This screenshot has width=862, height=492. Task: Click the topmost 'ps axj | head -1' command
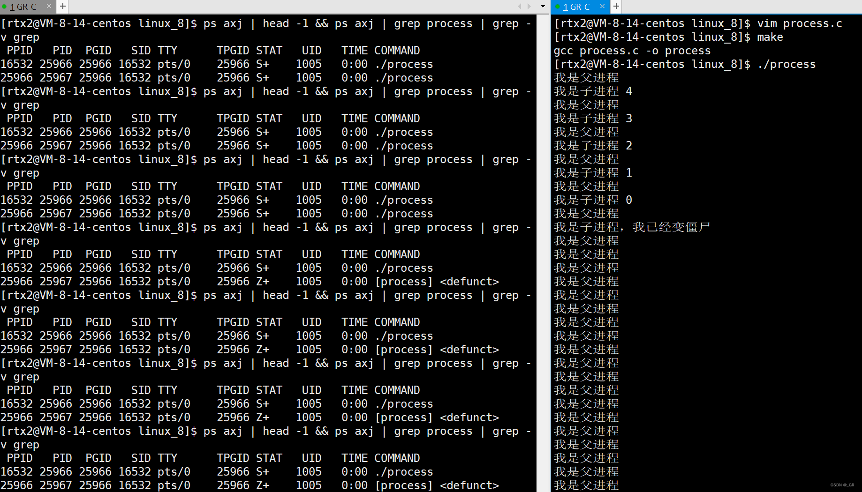click(x=256, y=23)
